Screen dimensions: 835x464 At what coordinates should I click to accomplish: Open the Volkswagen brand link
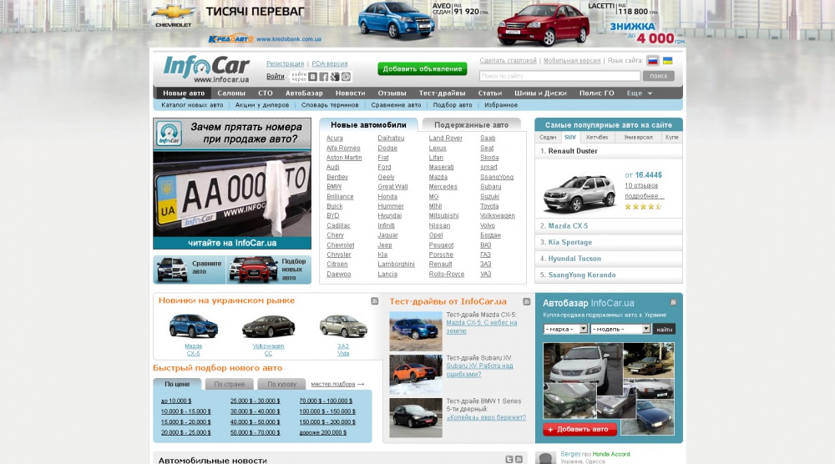(x=498, y=215)
